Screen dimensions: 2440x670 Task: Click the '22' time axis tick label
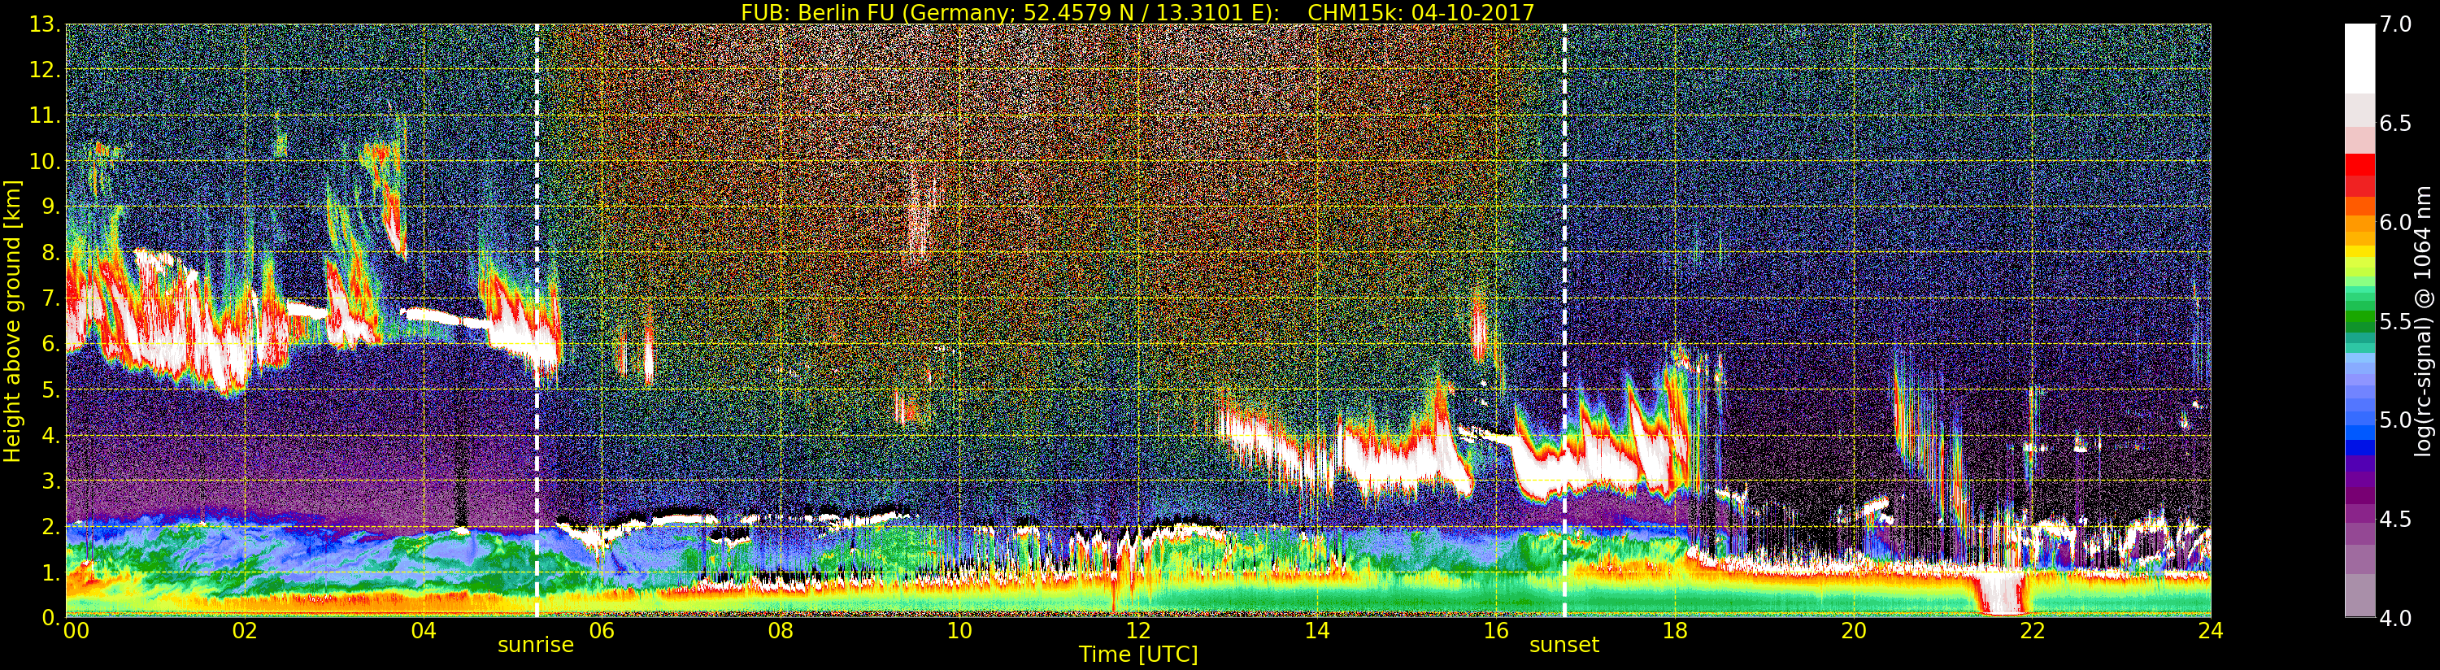pyautogui.click(x=2032, y=630)
